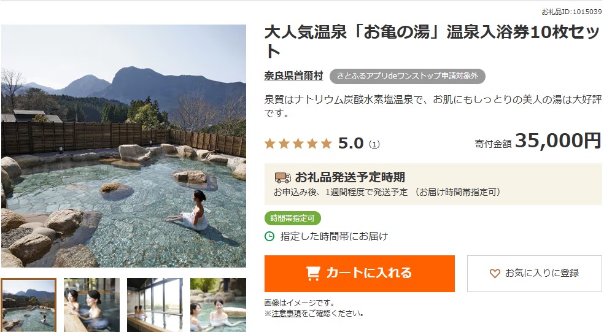The image size is (604, 332).
Task: Select third thumbnail of indoor bath windows
Action: [x=155, y=305]
